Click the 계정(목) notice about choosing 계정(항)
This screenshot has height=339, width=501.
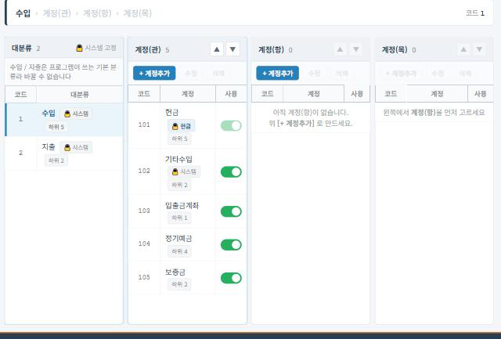[434, 113]
